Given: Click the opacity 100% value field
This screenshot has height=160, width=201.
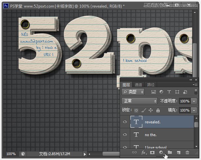Looking at the screenshot, I should point(185,101).
